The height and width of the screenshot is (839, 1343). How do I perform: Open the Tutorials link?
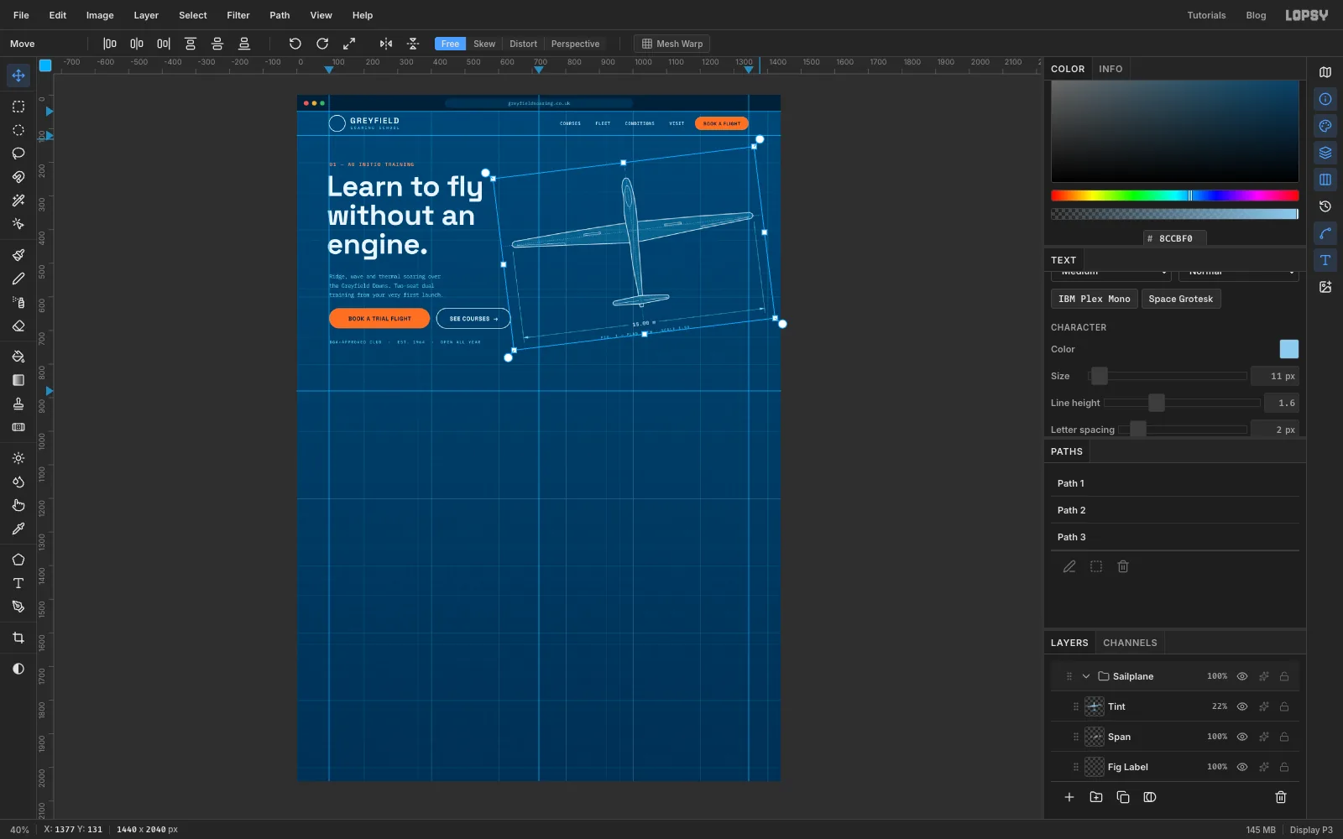point(1206,15)
